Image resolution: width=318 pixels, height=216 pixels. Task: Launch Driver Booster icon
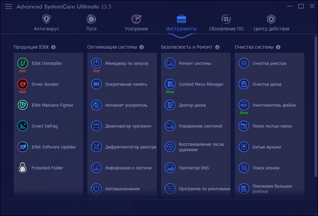click(x=23, y=84)
